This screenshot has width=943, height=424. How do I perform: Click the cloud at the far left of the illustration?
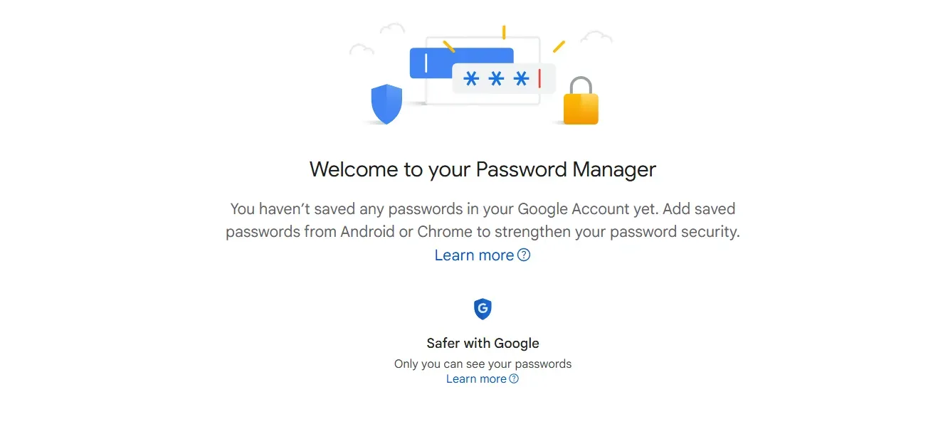tap(362, 50)
